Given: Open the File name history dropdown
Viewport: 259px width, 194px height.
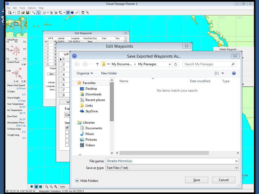Looking at the screenshot, I should [x=236, y=161].
